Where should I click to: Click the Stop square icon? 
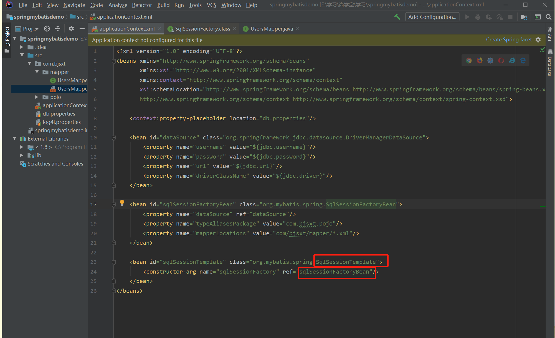coord(510,17)
